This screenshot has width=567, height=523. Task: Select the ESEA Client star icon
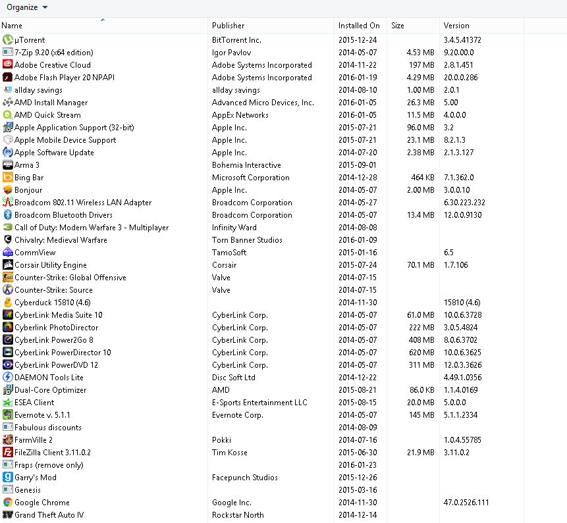(x=8, y=403)
